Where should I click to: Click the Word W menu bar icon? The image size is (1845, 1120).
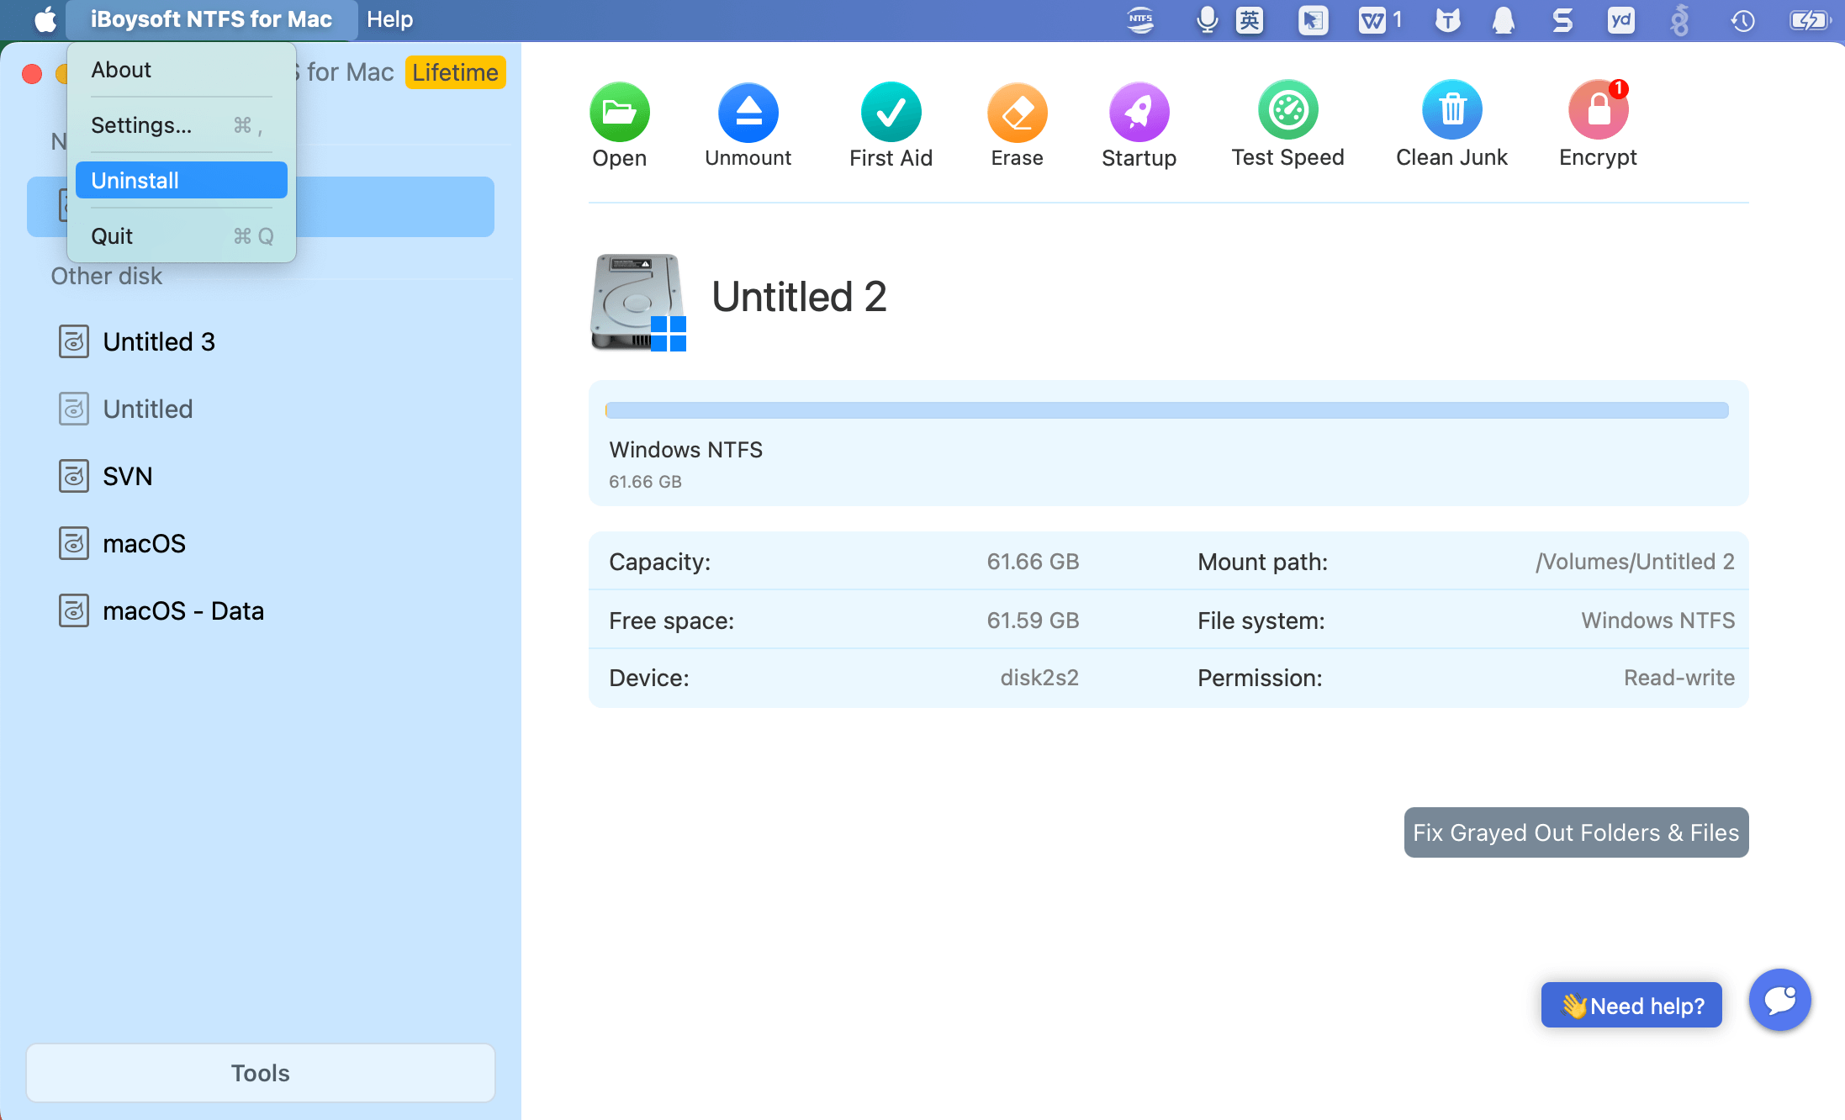[1372, 19]
